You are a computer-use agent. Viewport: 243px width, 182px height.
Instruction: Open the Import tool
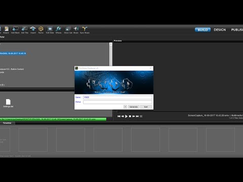point(33,30)
